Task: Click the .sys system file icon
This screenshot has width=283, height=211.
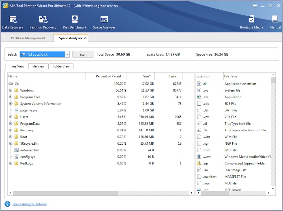Action: (x=199, y=90)
